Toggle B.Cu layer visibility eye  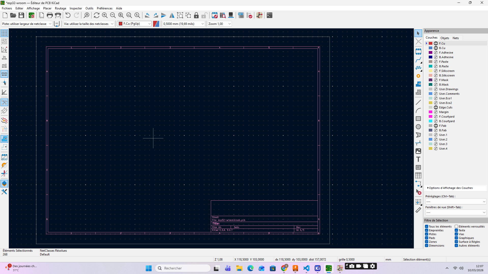[x=436, y=48]
